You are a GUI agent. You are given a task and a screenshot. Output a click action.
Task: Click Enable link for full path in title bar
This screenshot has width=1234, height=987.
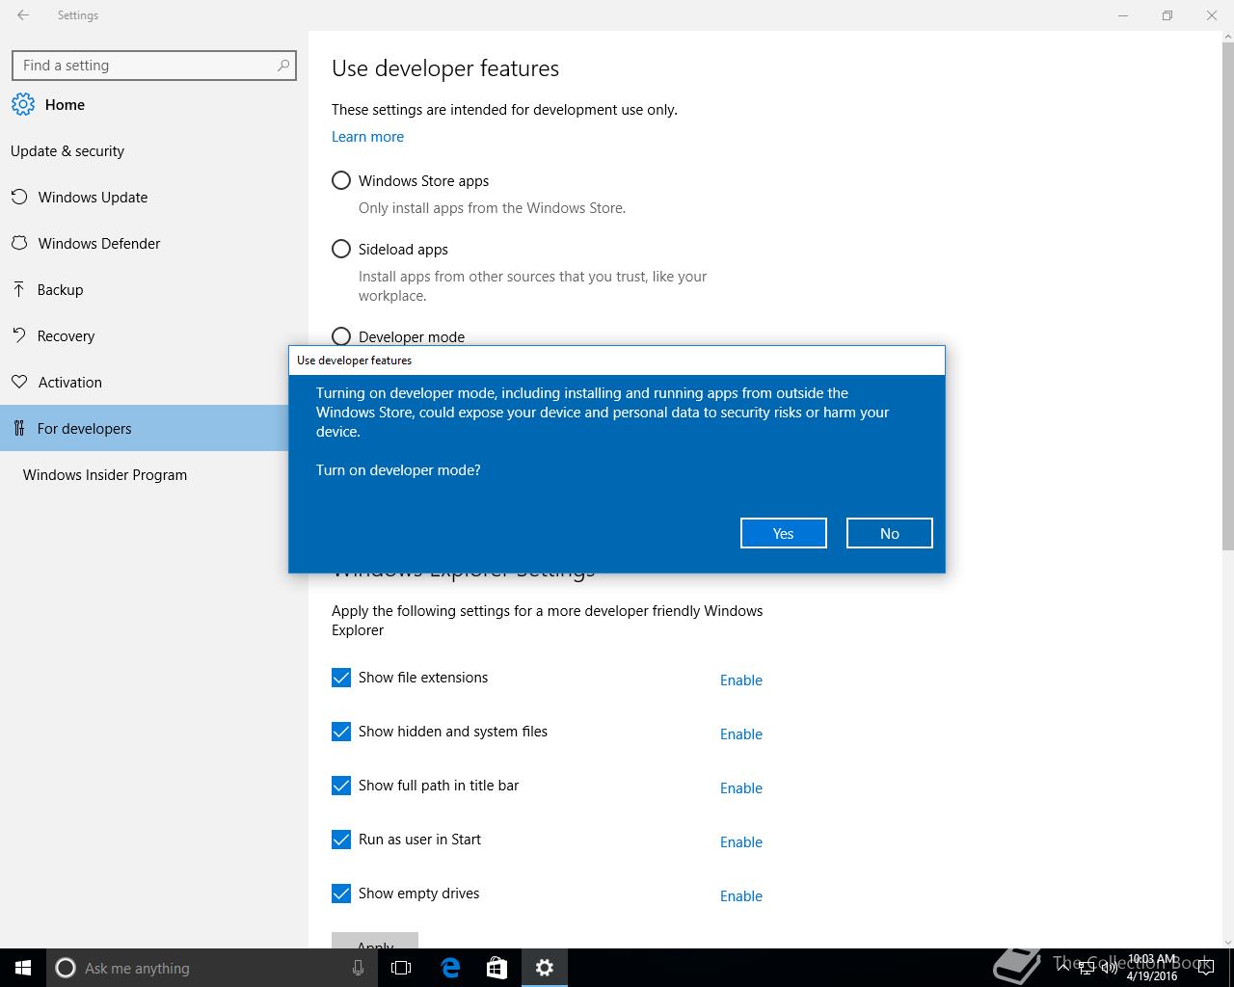[x=741, y=787]
